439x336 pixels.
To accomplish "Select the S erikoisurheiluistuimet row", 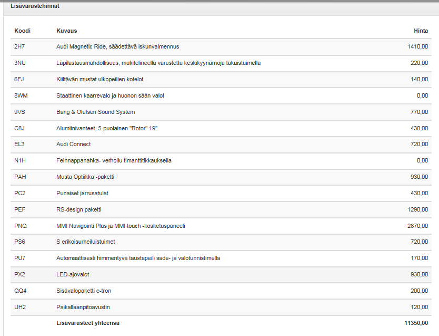I will click(87, 242).
